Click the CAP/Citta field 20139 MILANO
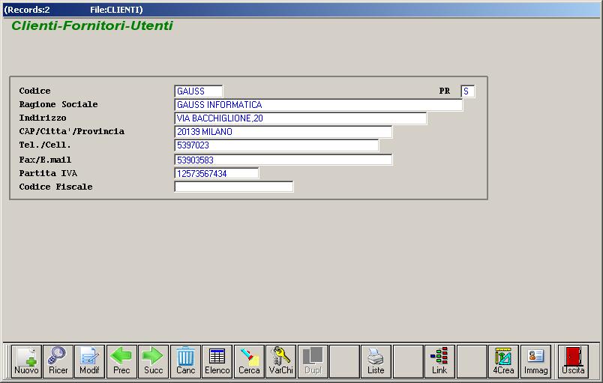Viewport: 603px width, 383px height. [x=283, y=132]
